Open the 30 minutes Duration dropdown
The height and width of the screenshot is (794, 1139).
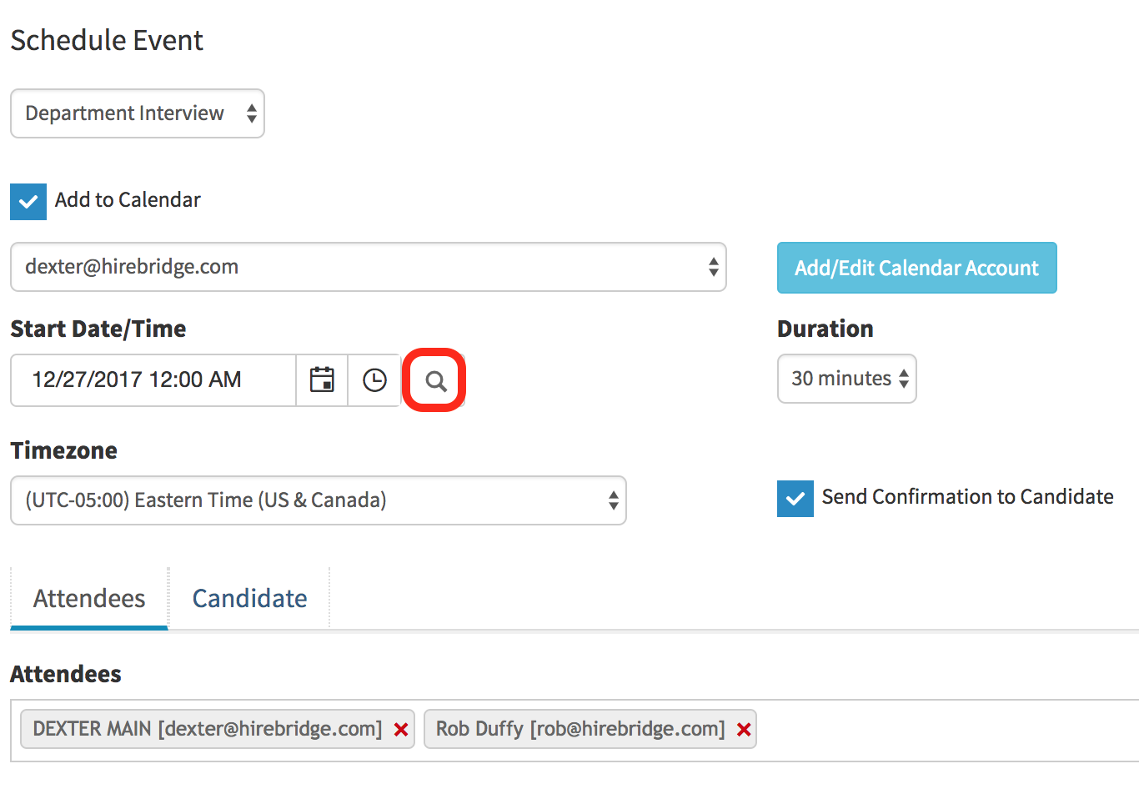coord(846,379)
